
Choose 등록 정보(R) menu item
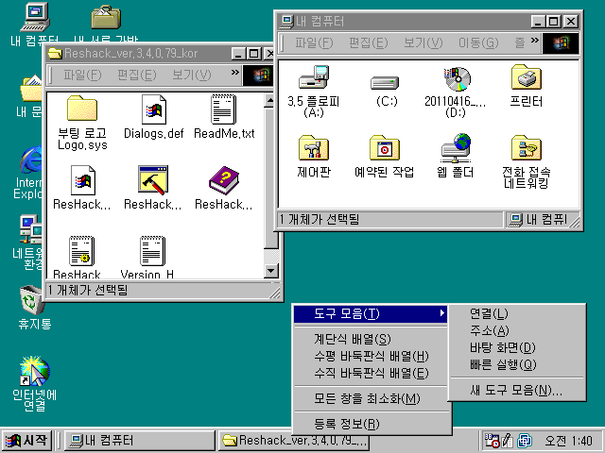pos(371,424)
